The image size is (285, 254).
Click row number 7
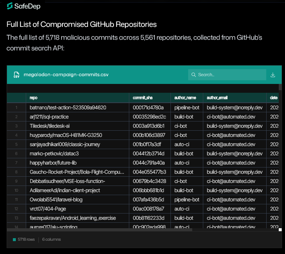16,163
